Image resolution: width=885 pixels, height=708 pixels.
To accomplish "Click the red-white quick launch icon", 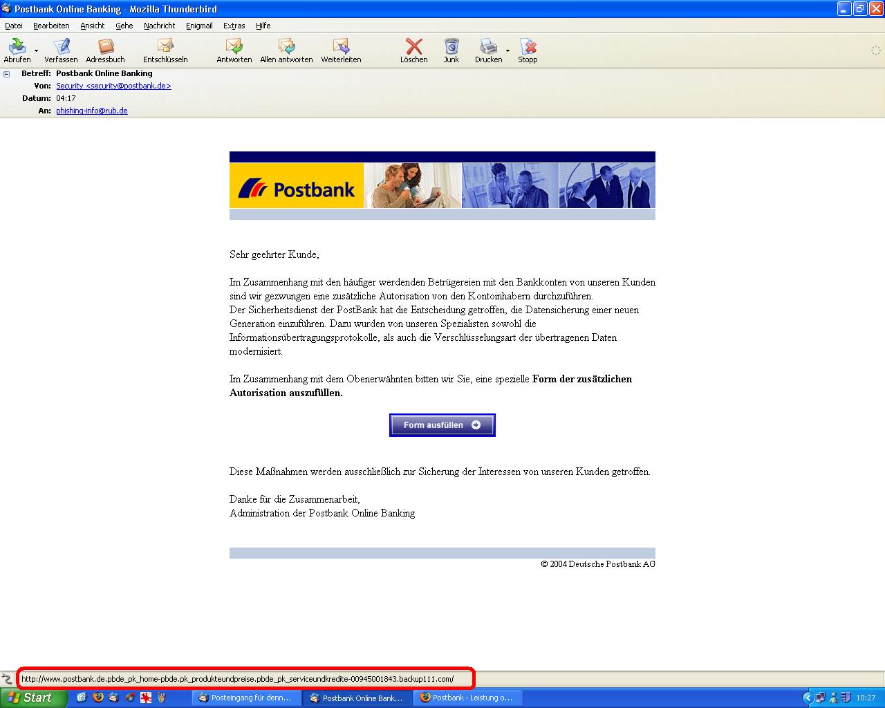I will pos(146,698).
